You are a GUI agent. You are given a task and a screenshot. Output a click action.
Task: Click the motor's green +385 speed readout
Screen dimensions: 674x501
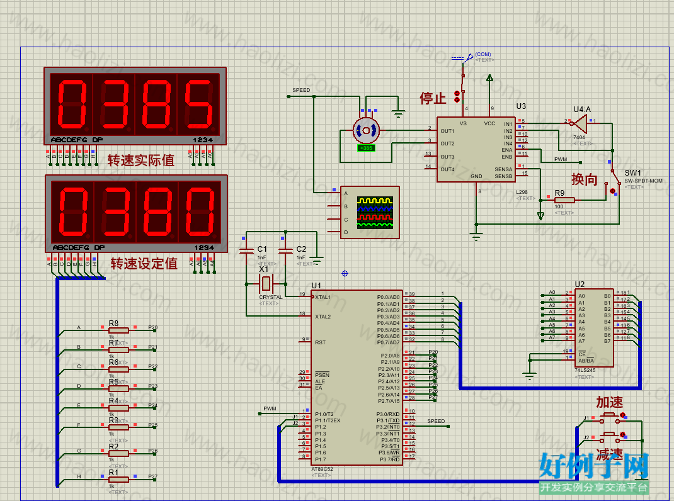[x=366, y=148]
